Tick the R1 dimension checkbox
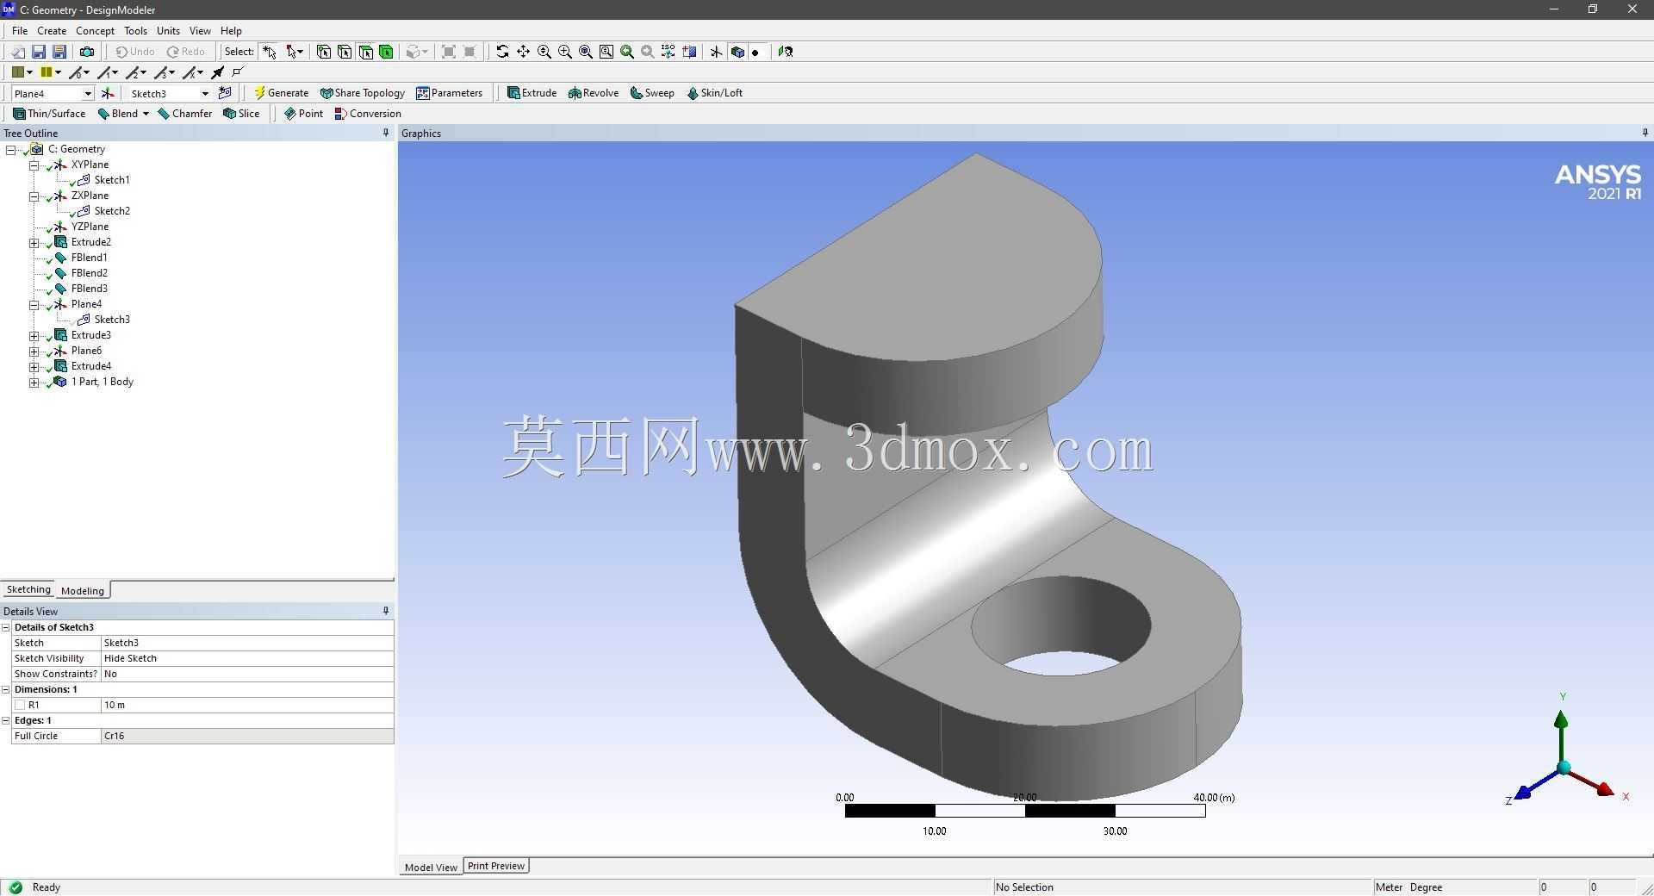1654x896 pixels. [20, 705]
